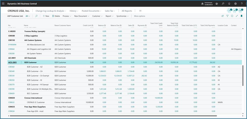247x119 pixels.
Task: Open All Reports
Action: [127, 11]
